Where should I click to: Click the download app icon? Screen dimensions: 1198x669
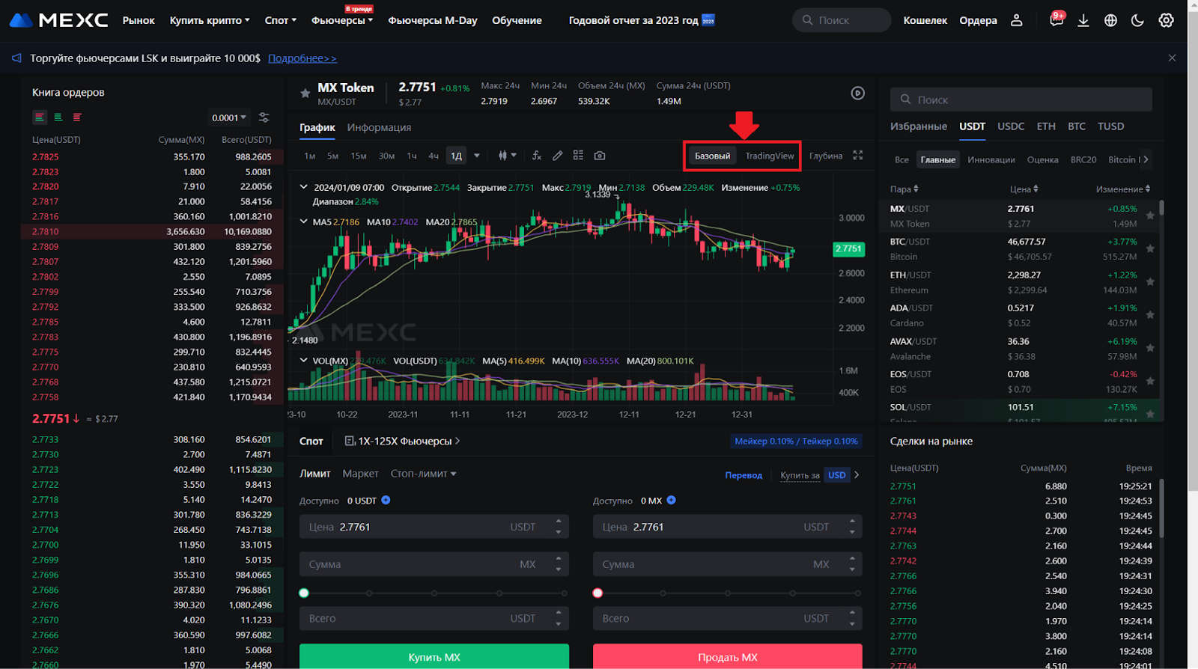click(x=1083, y=20)
